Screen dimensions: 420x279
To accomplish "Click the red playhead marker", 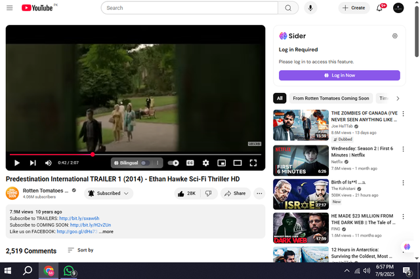I will (x=93, y=155).
